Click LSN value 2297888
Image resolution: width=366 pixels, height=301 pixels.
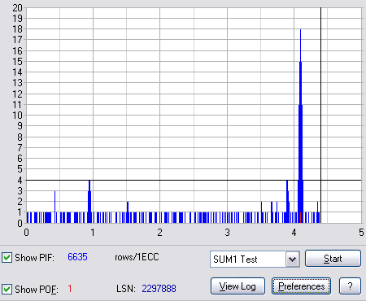pyautogui.click(x=159, y=289)
